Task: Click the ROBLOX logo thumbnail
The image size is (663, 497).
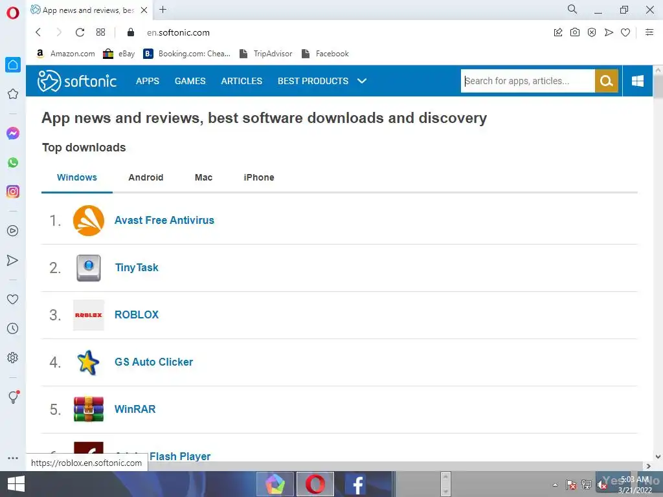Action: tap(88, 315)
